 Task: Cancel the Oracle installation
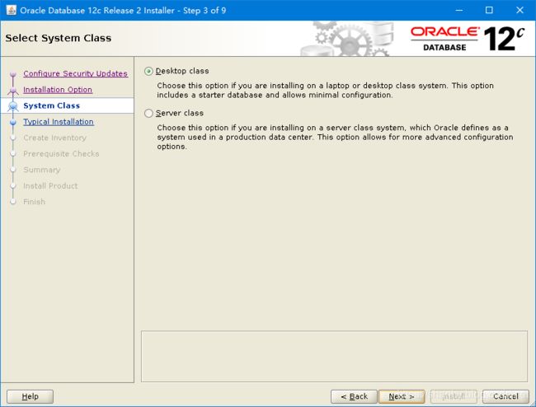pos(506,396)
